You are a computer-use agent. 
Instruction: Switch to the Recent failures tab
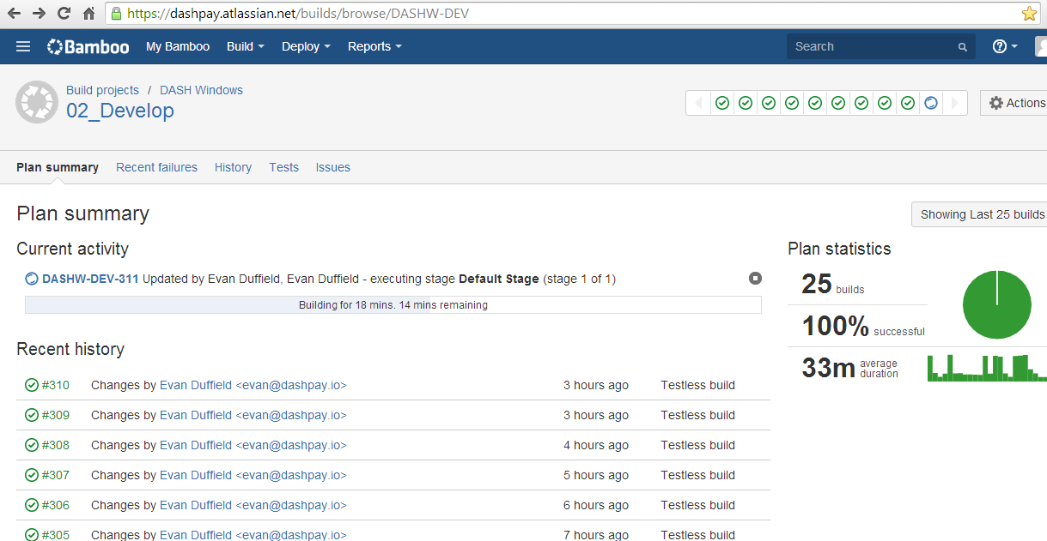[156, 167]
